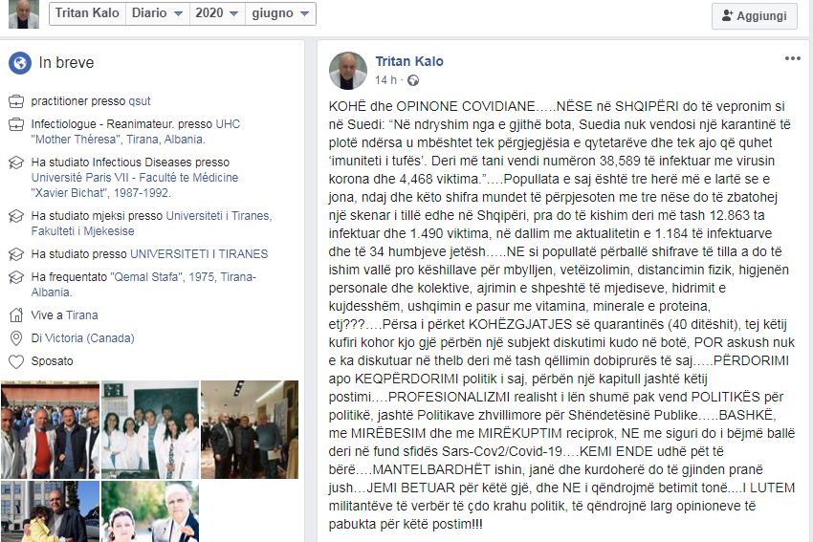Screen dimensions: 813x542
Task: Open the photo with man in red sweater
Action: click(x=50, y=429)
